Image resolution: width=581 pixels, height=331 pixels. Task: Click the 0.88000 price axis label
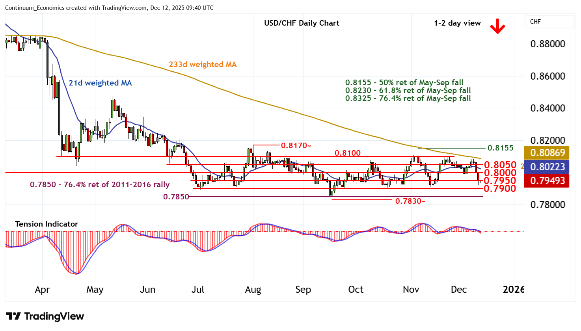pyautogui.click(x=547, y=44)
